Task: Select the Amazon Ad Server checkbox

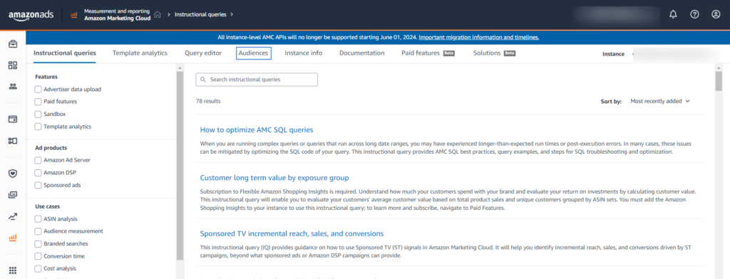Action: coord(38,160)
